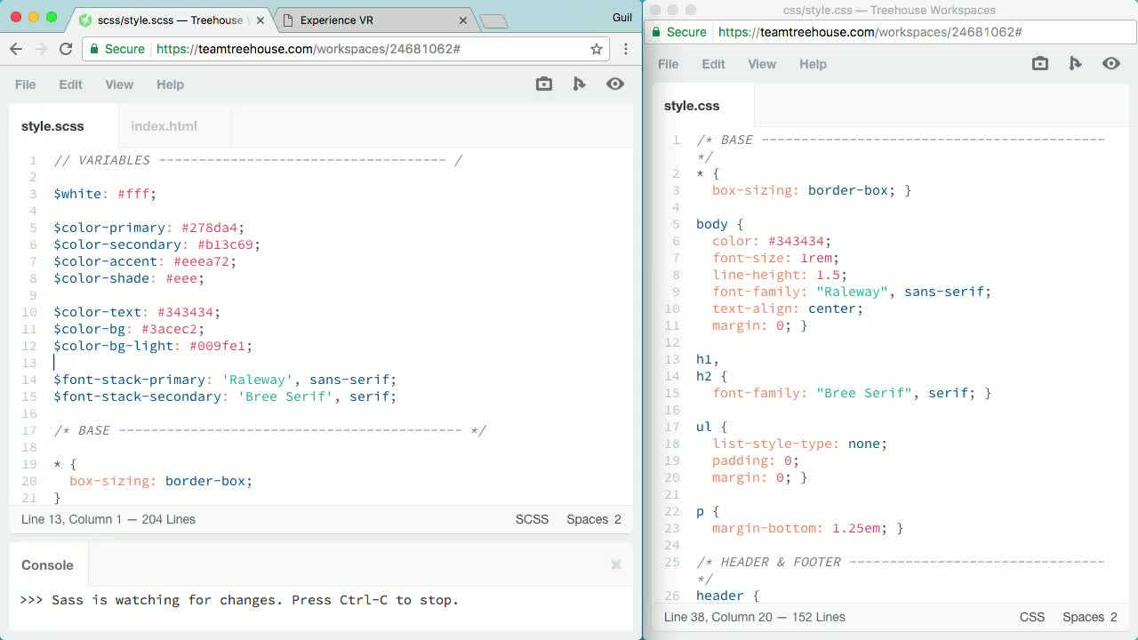1138x640 pixels.
Task: Click the back navigation arrow in Chrome
Action: [x=18, y=50]
